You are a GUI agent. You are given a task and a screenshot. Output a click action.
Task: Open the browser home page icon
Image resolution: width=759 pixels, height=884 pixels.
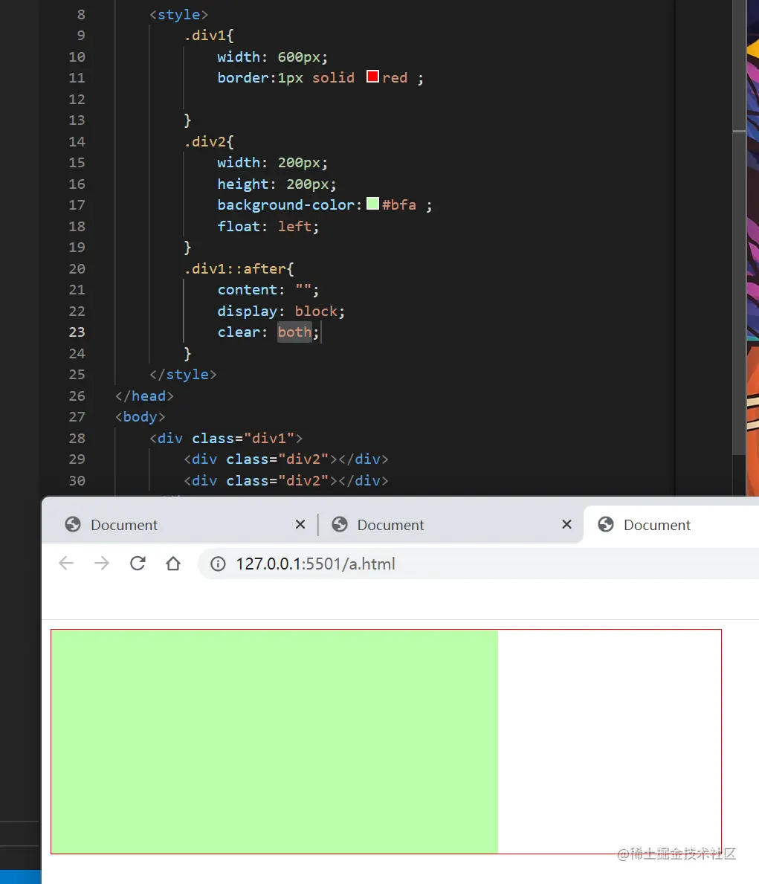pos(173,564)
